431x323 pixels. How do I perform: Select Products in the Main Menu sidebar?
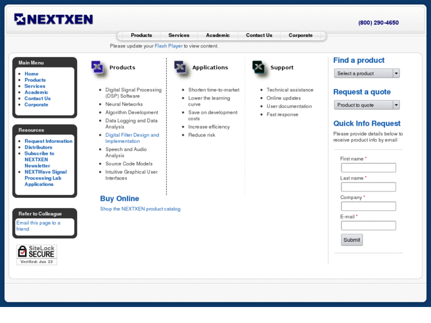(35, 80)
